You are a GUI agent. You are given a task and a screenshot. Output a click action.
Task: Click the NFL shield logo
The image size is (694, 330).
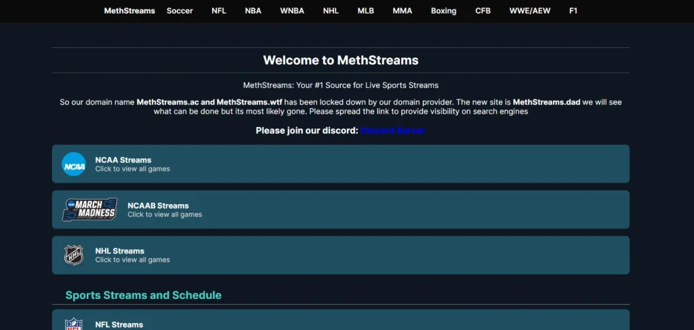tap(73, 325)
